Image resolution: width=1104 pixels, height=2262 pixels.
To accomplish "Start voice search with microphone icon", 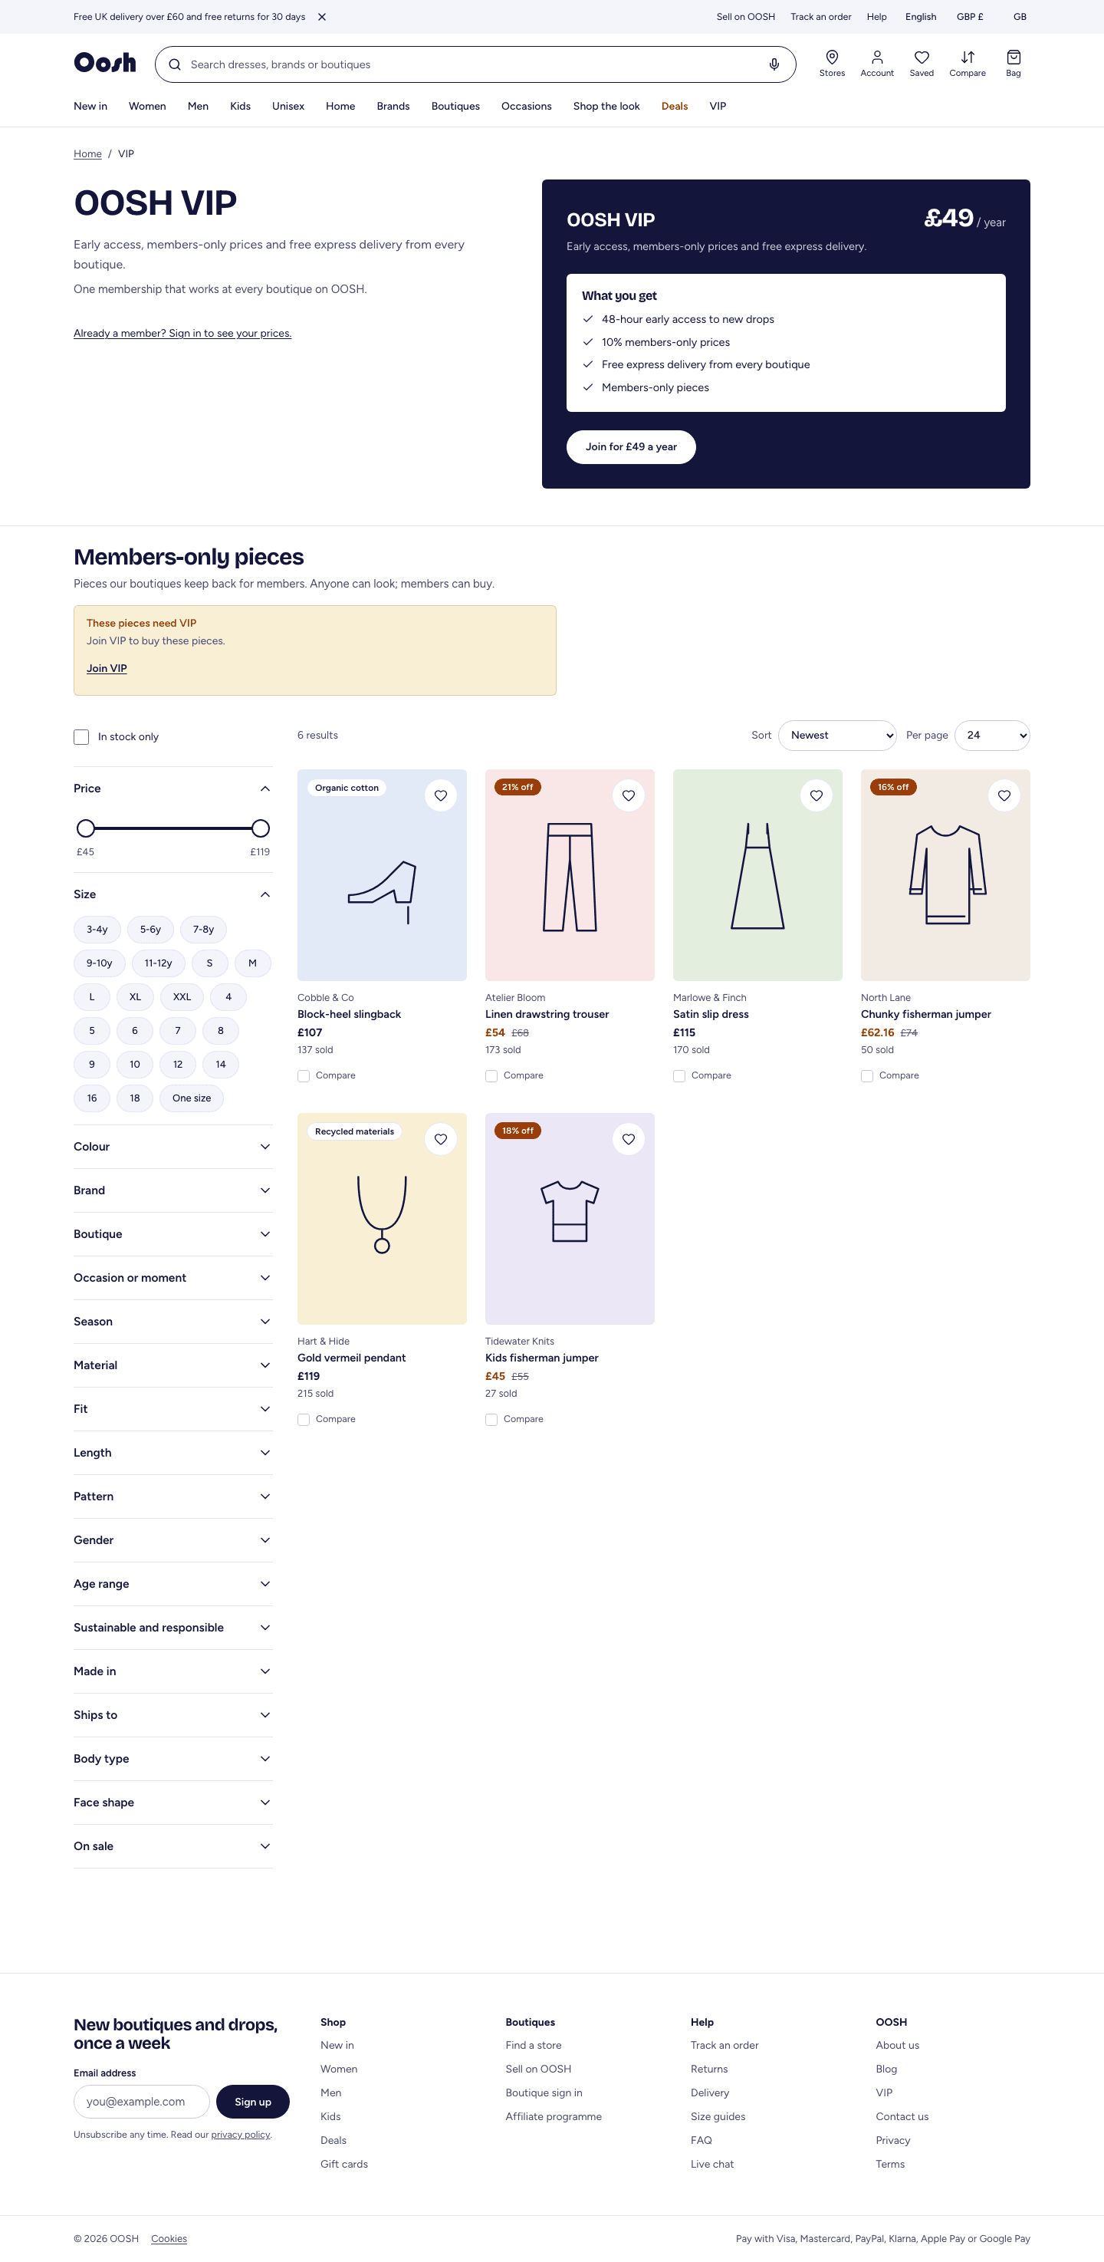I will pos(774,64).
